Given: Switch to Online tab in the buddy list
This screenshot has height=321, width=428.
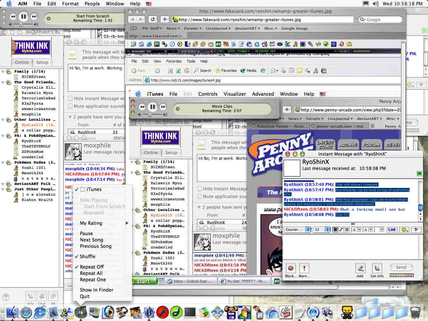Looking at the screenshot, I should pos(22,63).
